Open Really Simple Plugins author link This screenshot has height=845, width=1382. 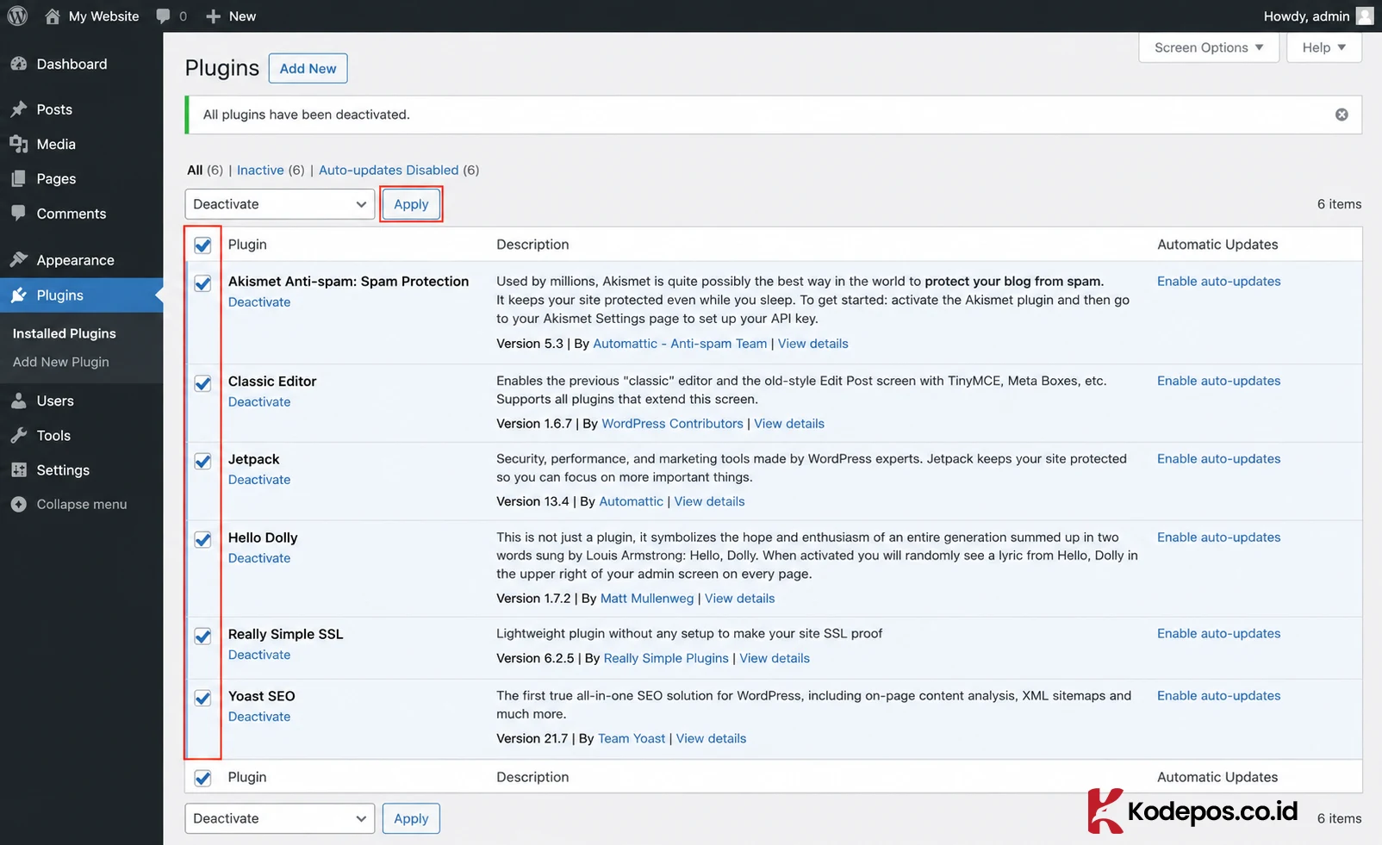tap(666, 658)
